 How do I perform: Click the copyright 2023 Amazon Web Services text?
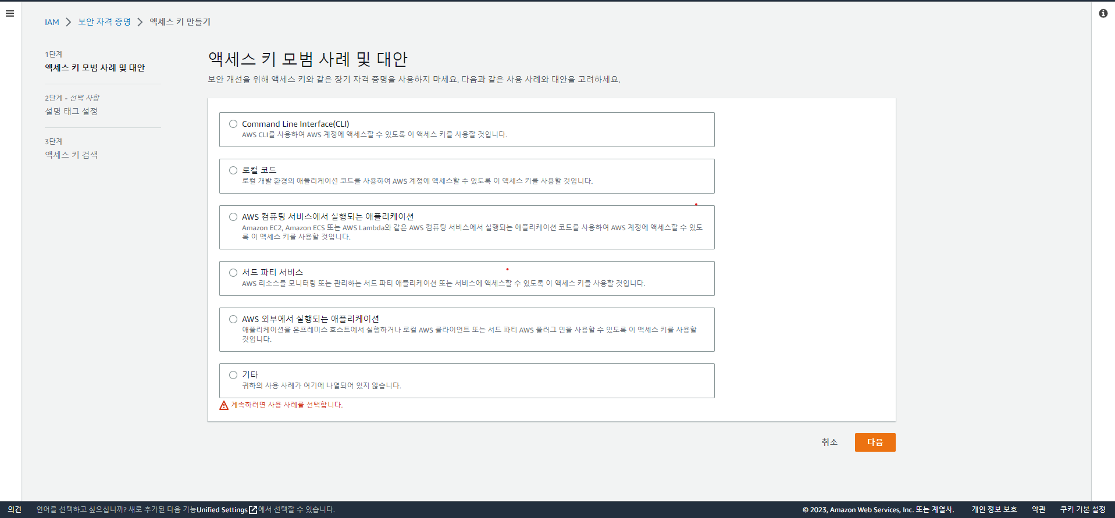[878, 510]
